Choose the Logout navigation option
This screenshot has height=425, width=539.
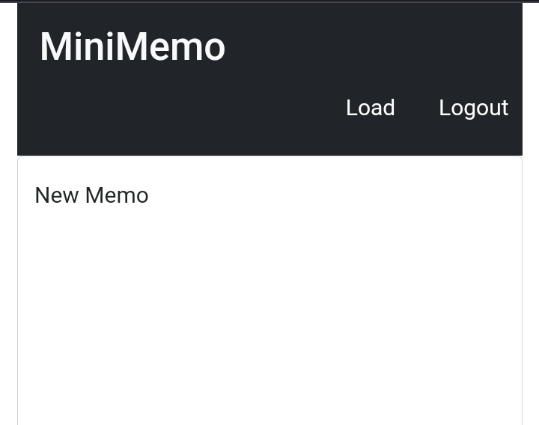coord(473,108)
